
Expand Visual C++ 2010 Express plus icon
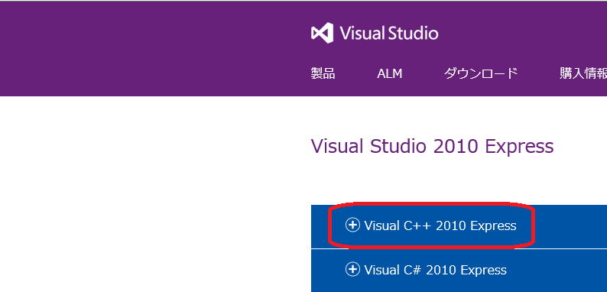(352, 225)
